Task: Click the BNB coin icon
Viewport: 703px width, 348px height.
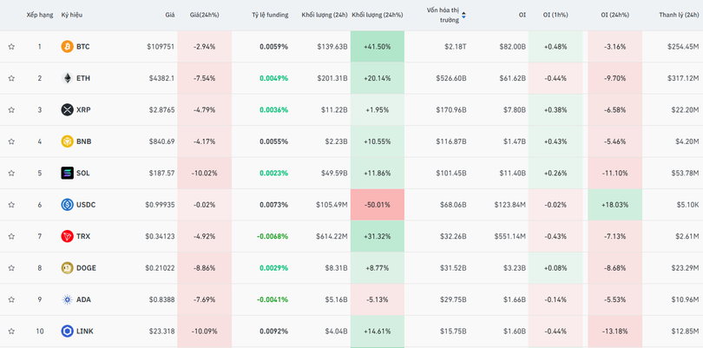Action: click(67, 141)
